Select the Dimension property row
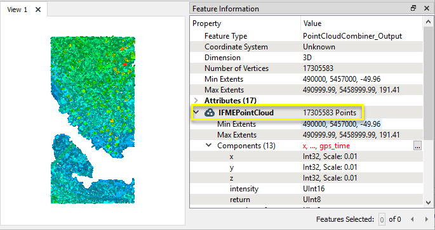Screen dimensions: 435x230 [x=307, y=58]
